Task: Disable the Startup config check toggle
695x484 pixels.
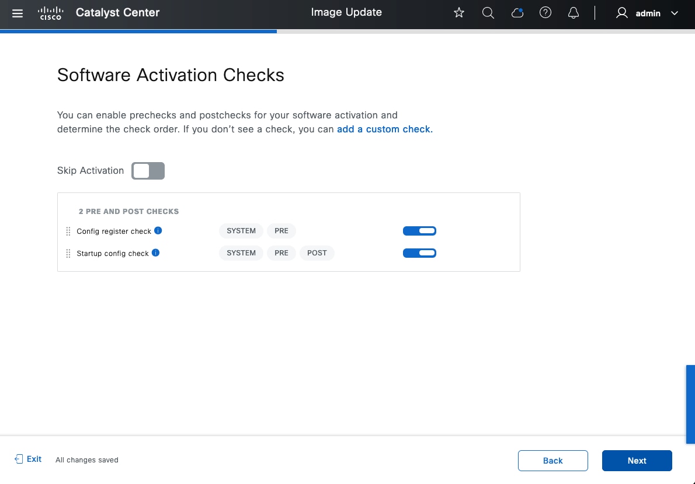Action: click(x=419, y=253)
